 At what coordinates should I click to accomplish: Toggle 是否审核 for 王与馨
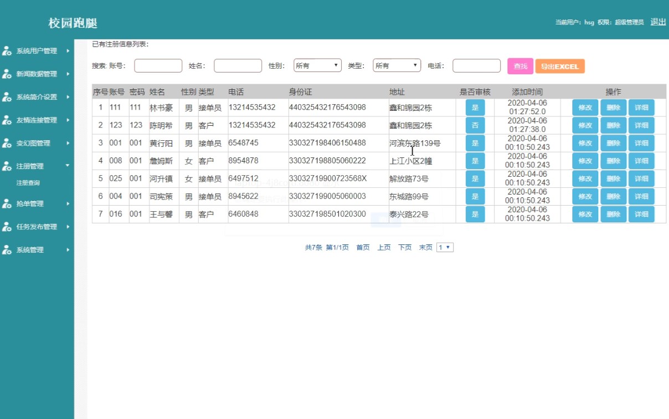pos(475,214)
